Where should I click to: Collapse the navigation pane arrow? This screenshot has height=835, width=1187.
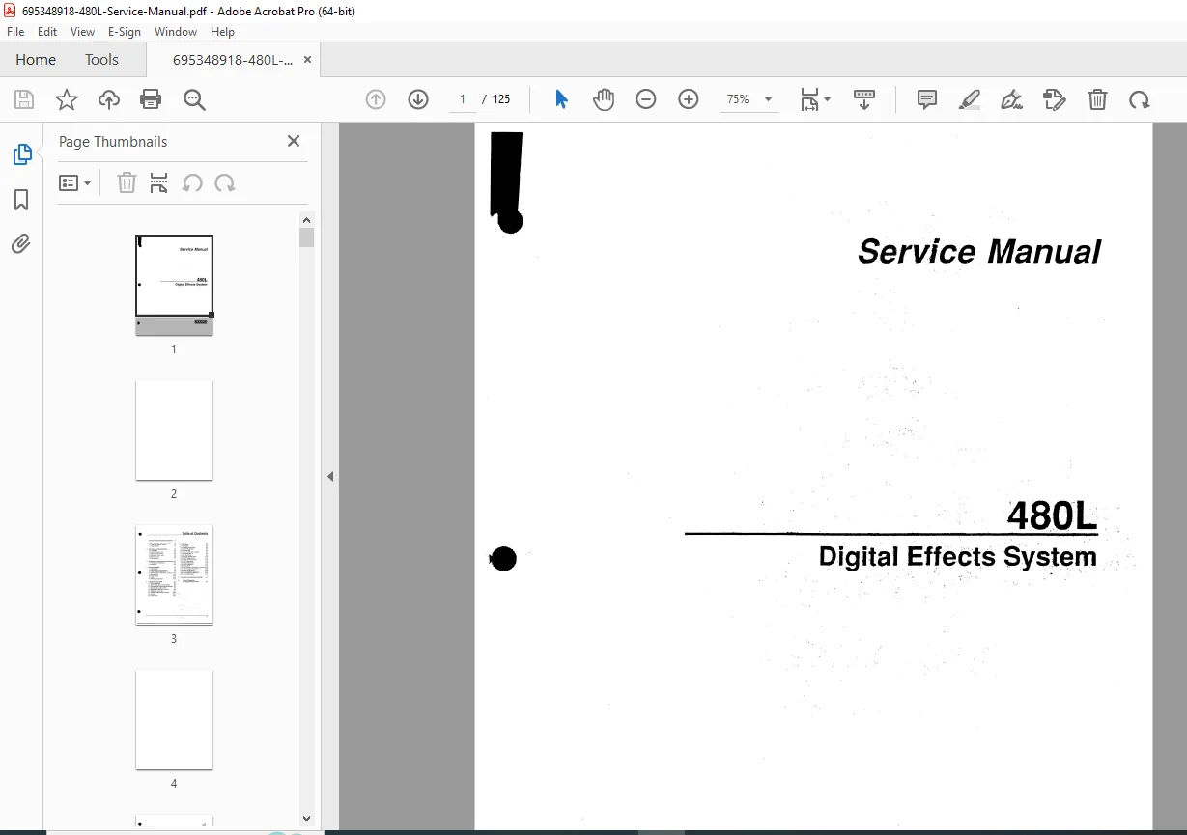tap(330, 476)
